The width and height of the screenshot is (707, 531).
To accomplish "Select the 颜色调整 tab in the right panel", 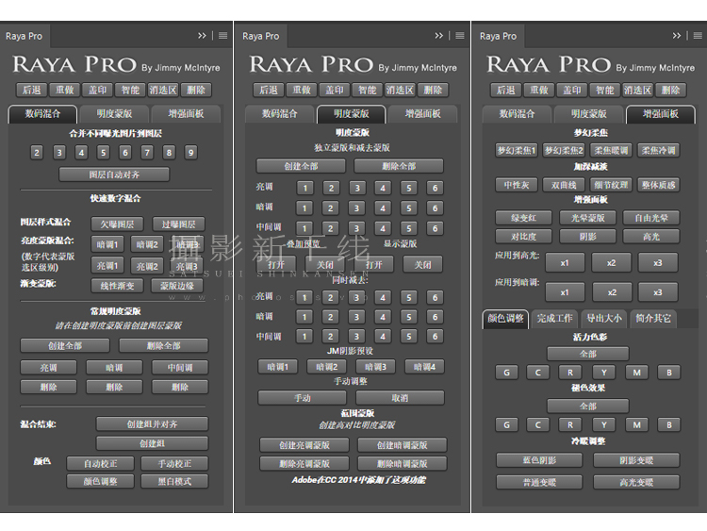I will tap(505, 319).
